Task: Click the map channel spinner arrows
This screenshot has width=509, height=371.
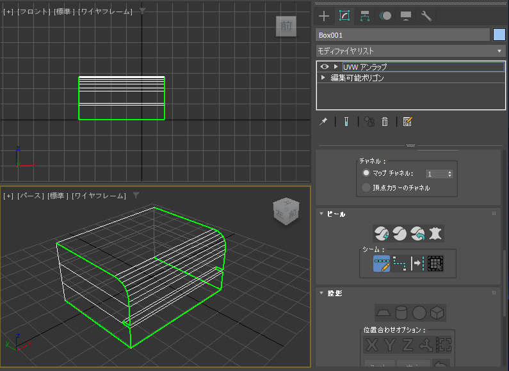Action: click(x=450, y=174)
